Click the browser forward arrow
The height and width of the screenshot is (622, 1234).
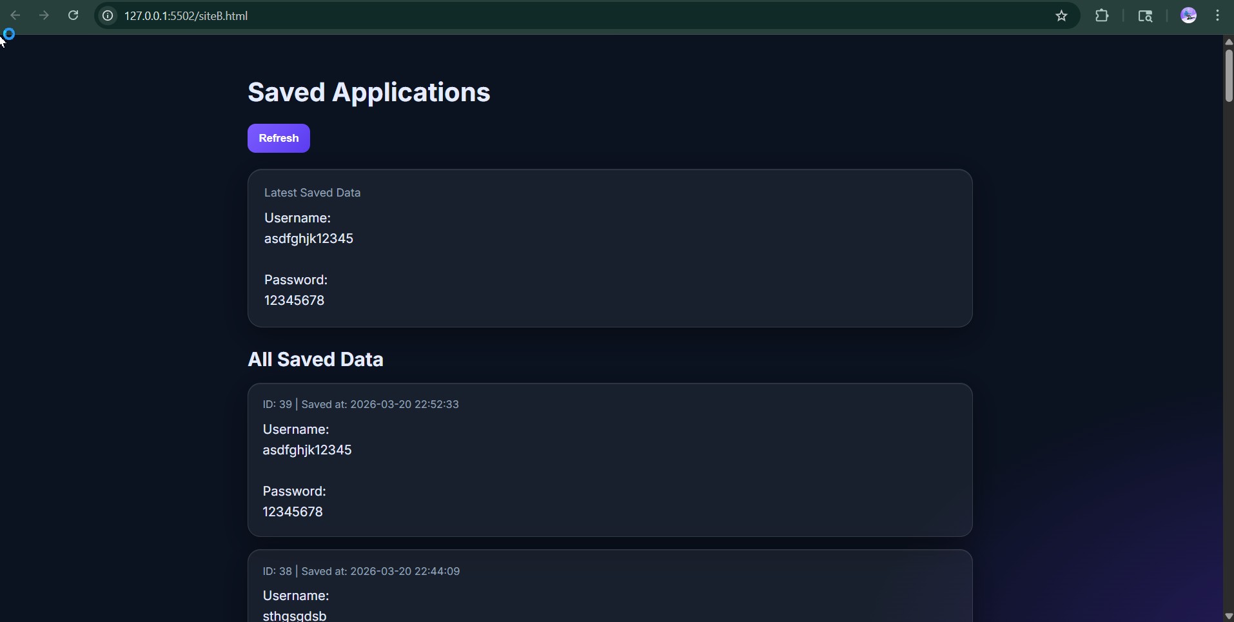coord(44,15)
